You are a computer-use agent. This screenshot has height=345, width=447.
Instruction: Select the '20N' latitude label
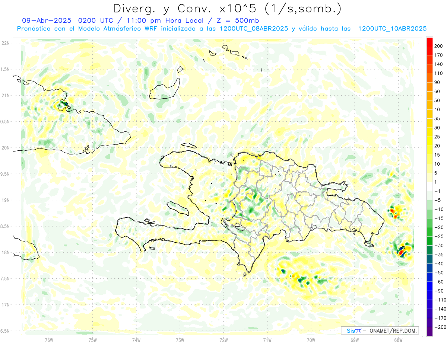5,148
